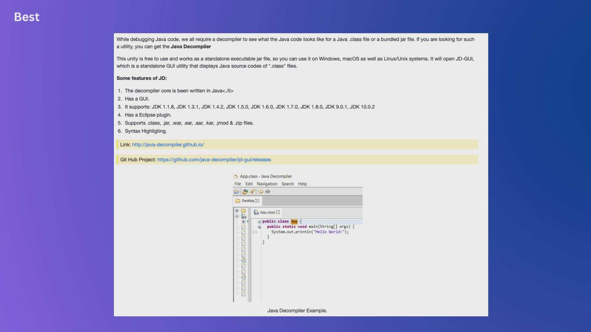Image resolution: width=591 pixels, height=332 pixels.
Task: Open the Navigation menu
Action: 267,184
